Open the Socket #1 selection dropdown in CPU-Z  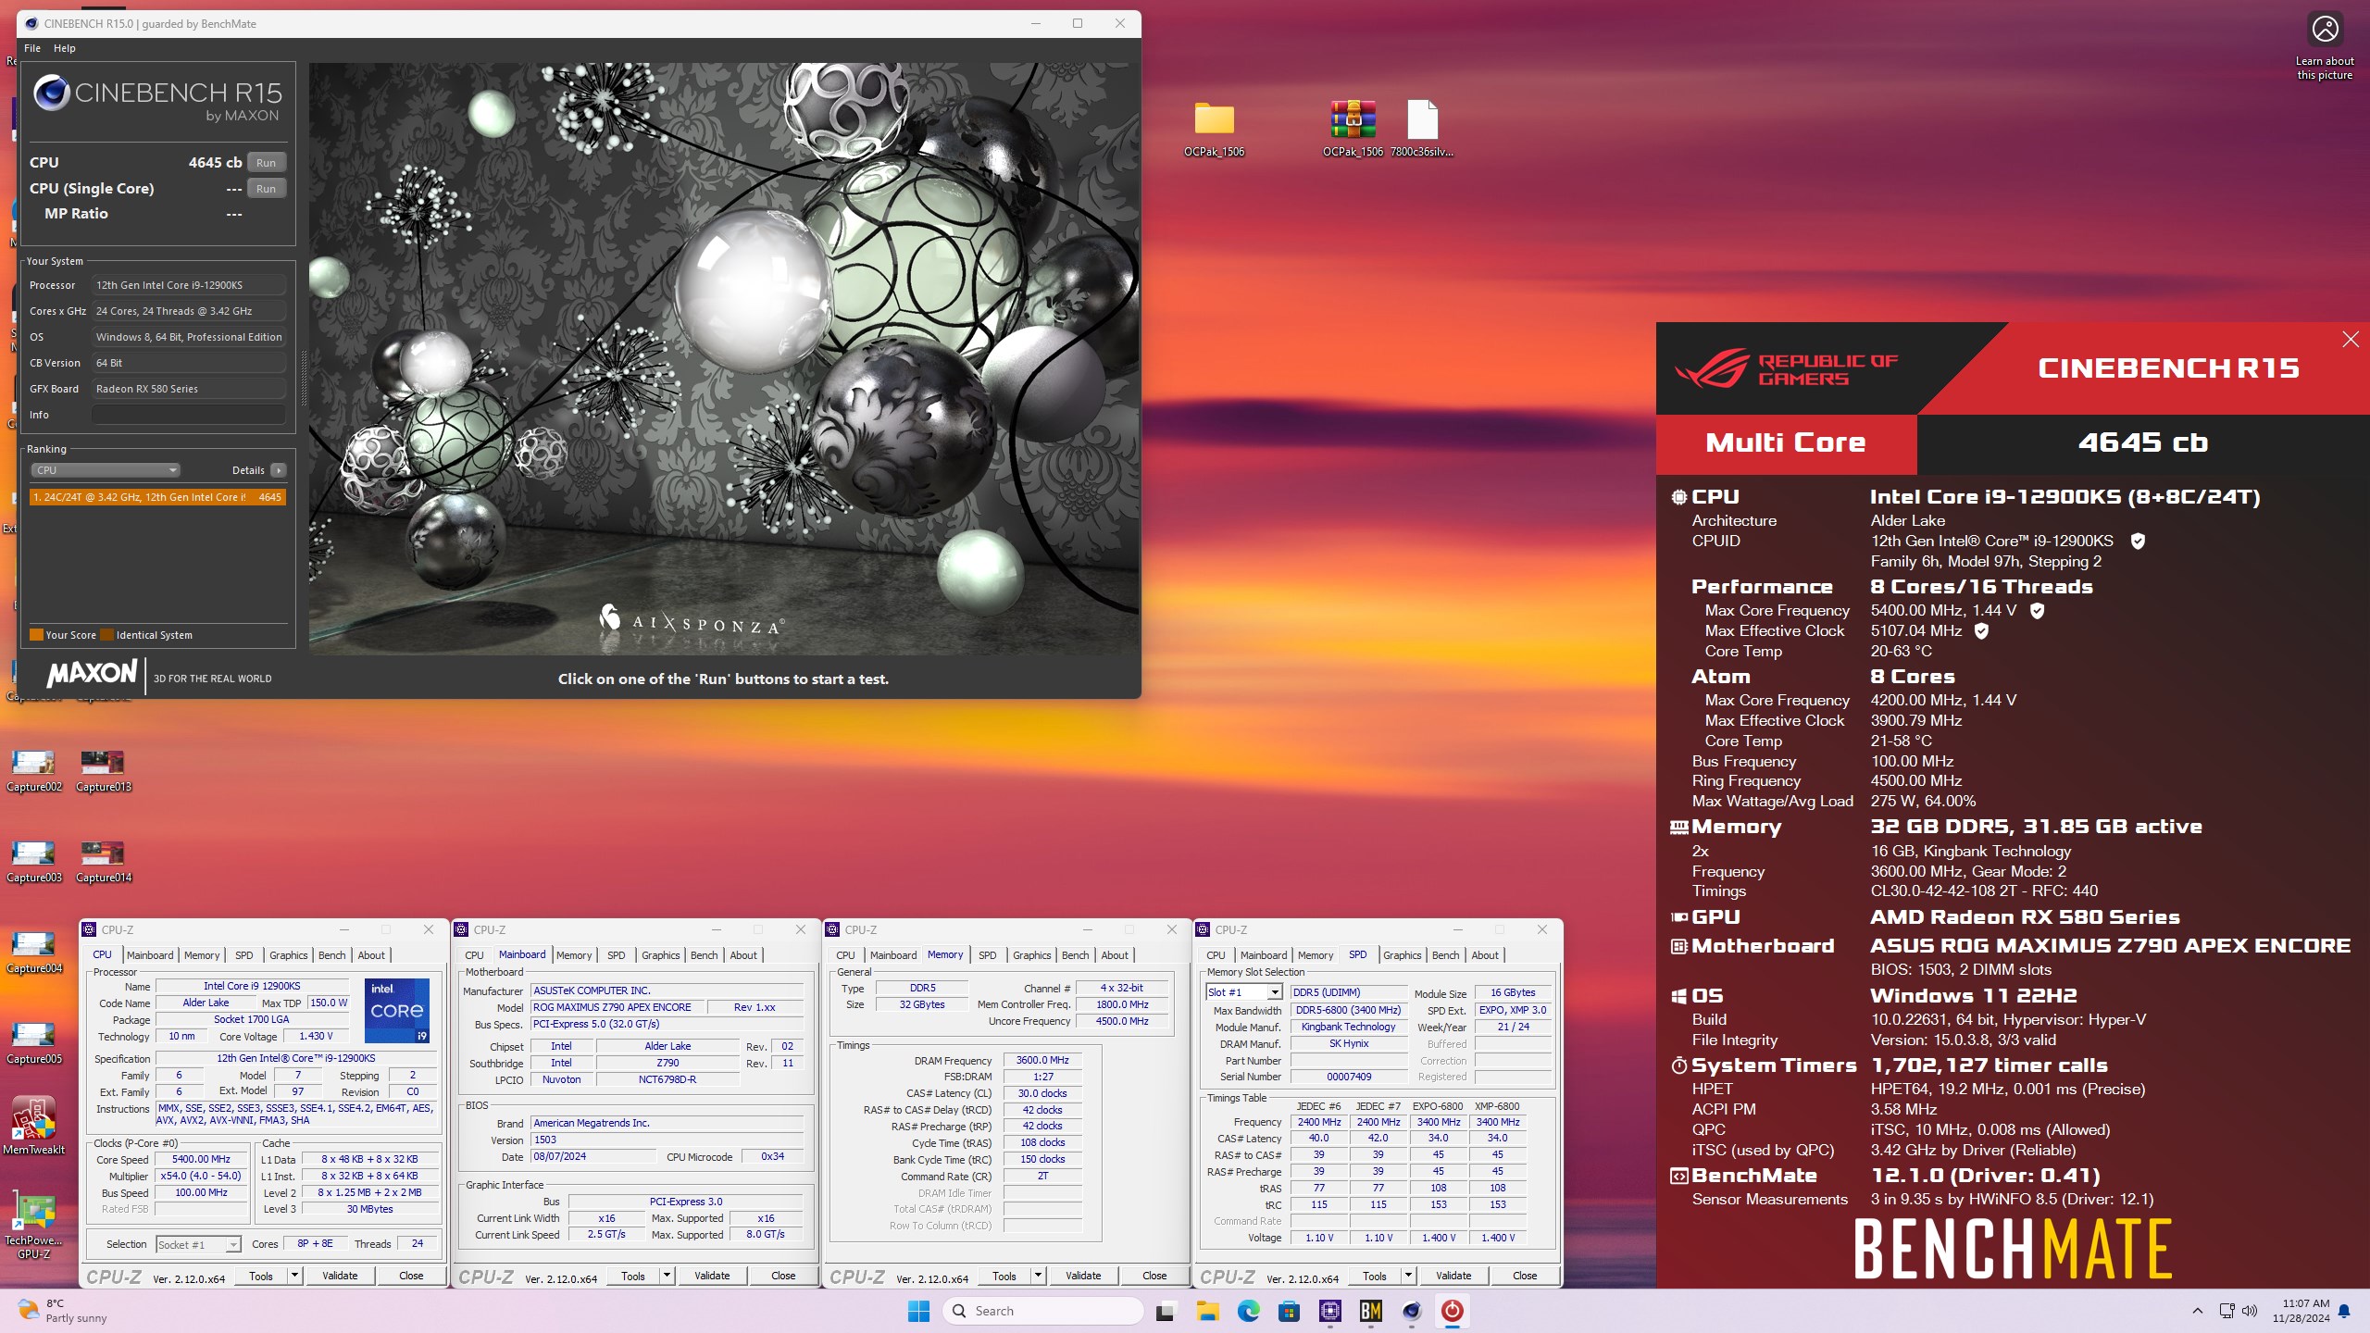point(198,1245)
